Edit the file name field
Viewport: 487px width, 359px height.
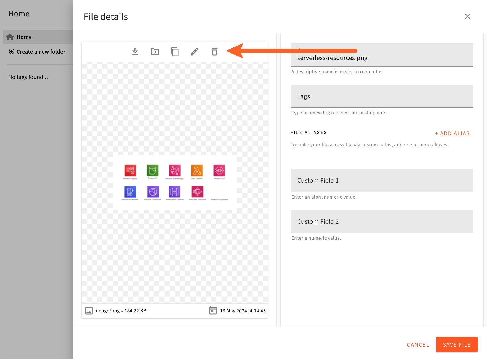point(382,57)
